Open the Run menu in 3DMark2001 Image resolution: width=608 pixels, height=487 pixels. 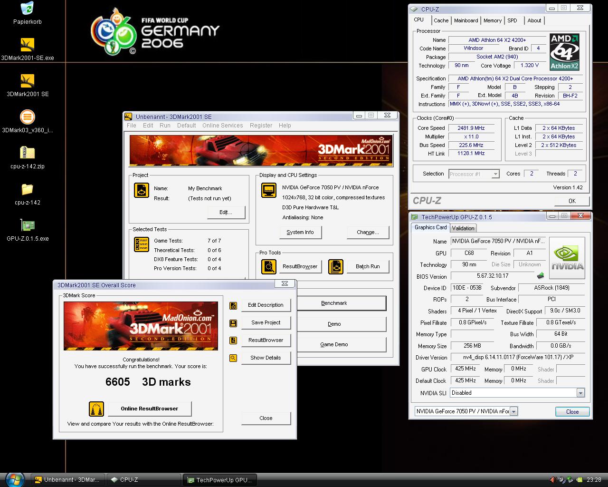[165, 126]
